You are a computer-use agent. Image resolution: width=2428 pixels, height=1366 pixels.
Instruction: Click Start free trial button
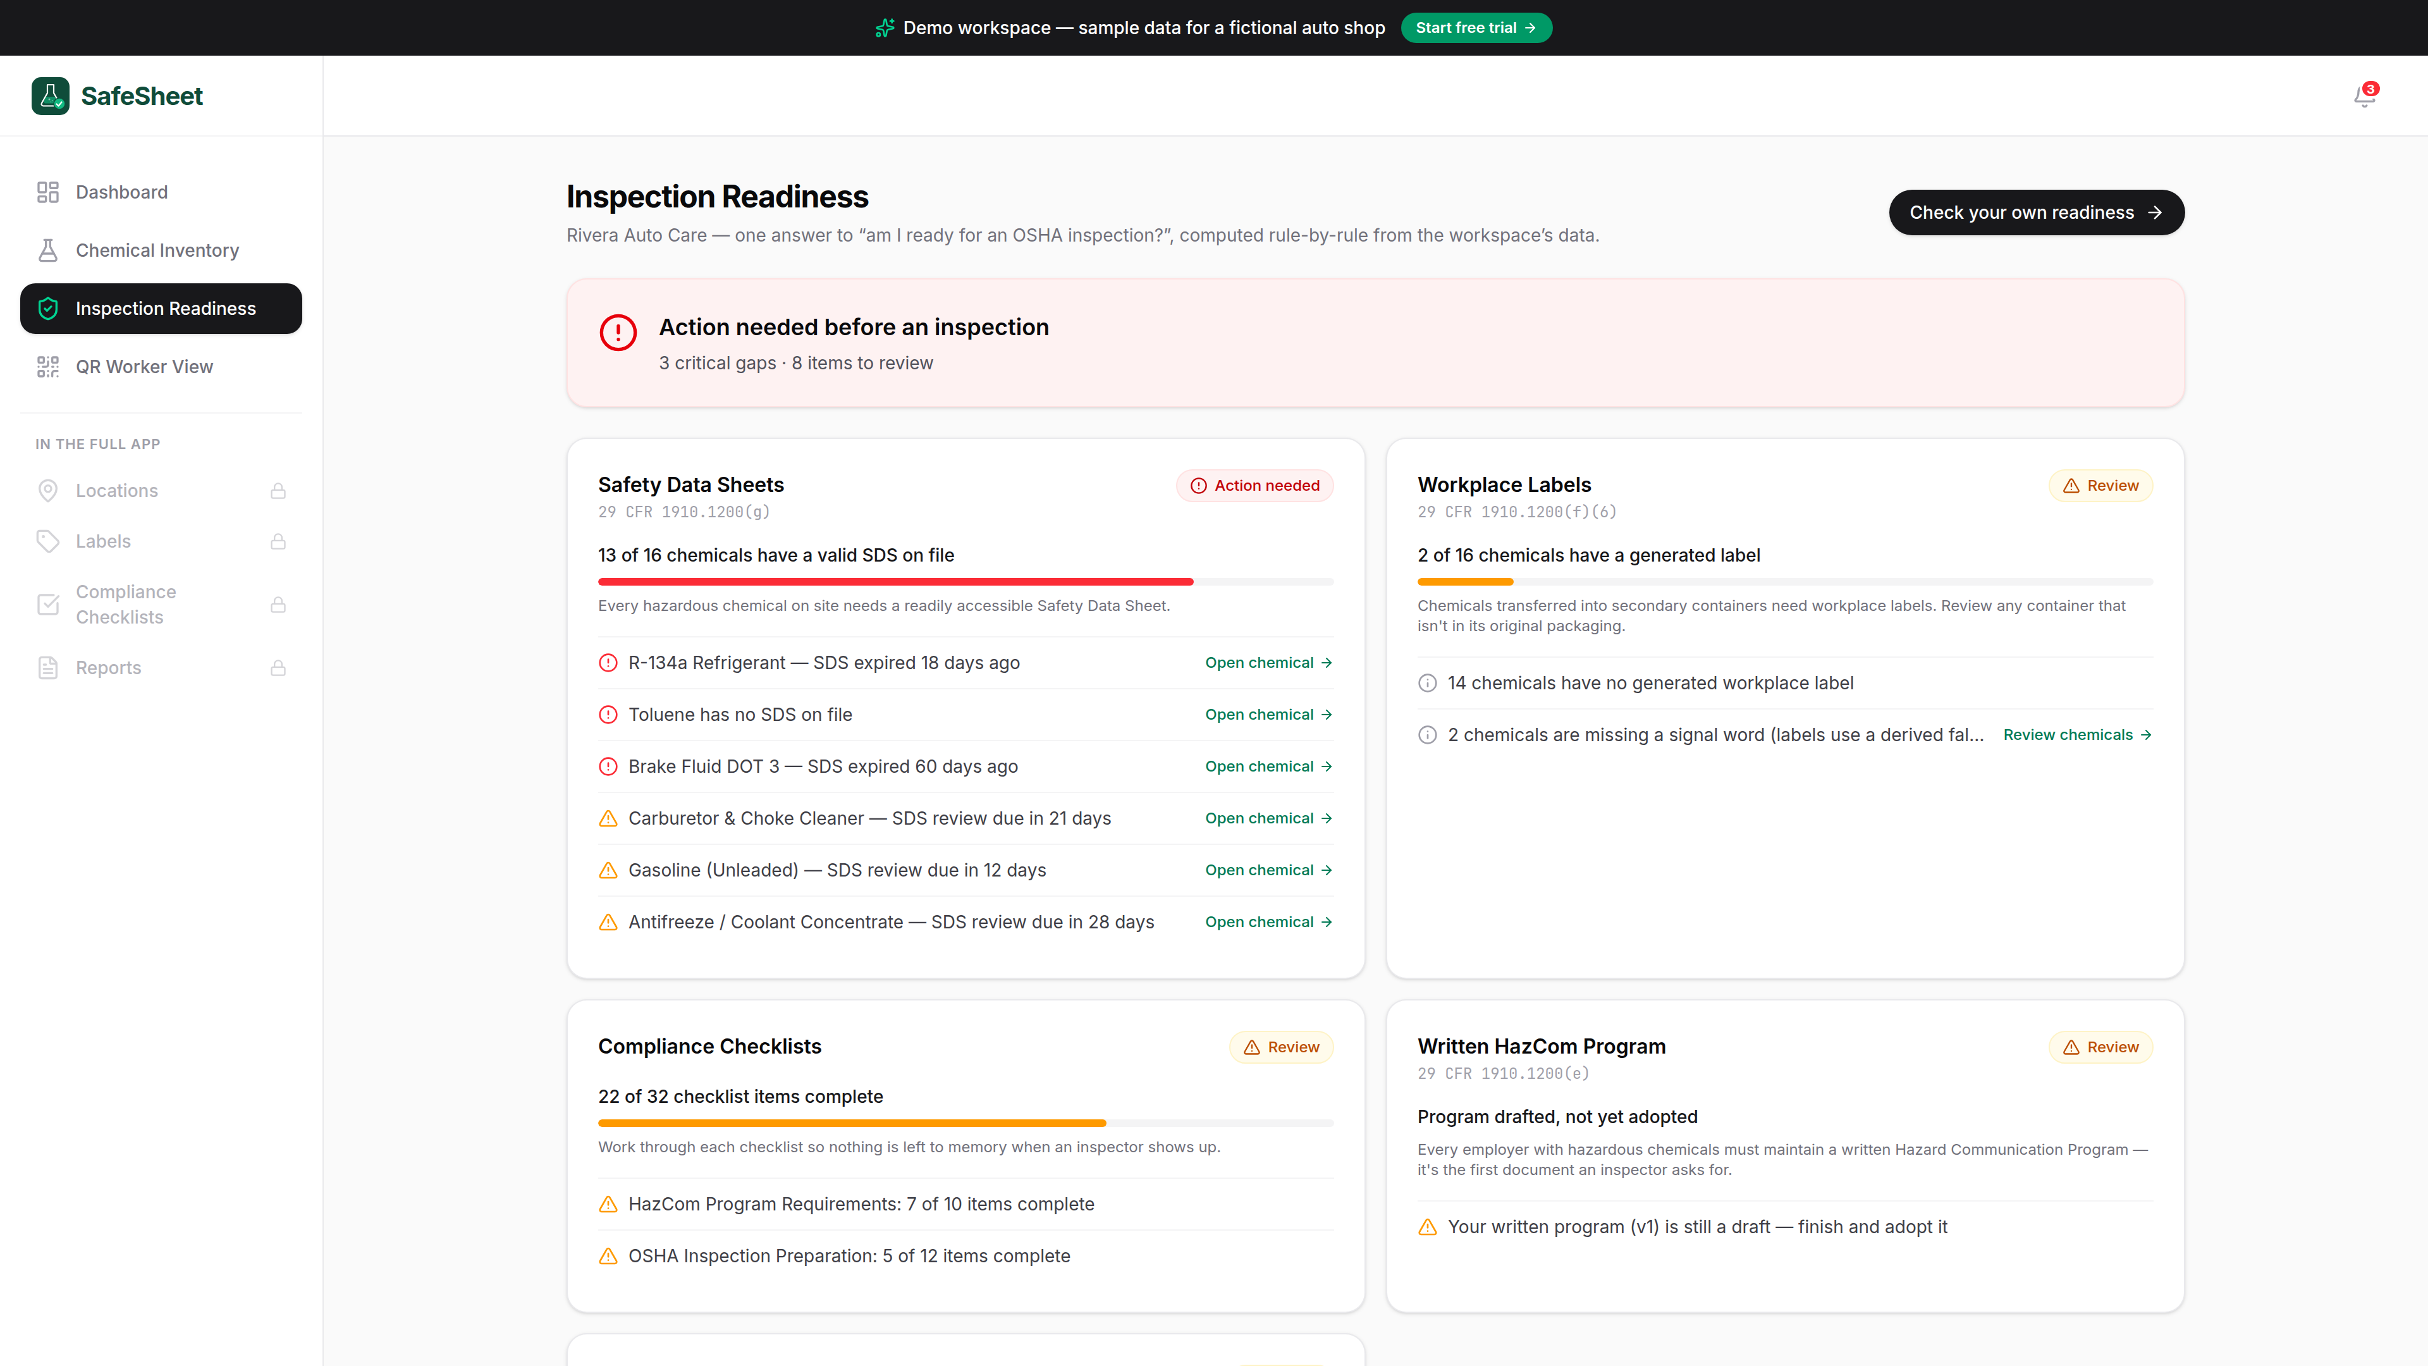pos(1476,28)
